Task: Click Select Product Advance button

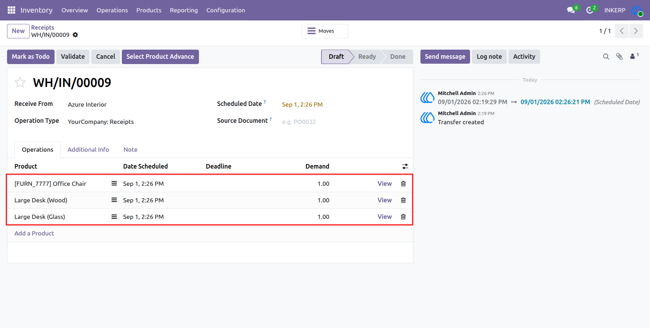Action: coord(160,57)
